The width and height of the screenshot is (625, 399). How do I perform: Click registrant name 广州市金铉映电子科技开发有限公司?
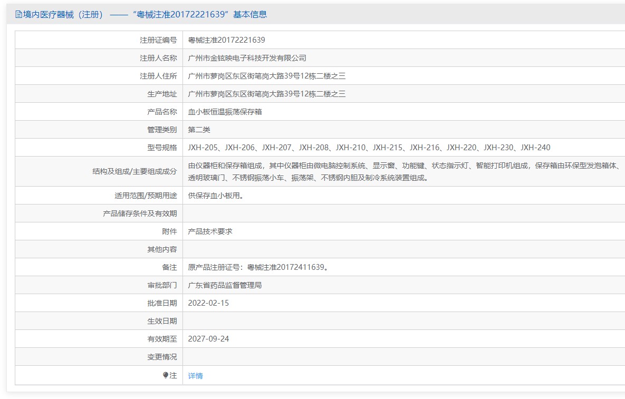(247, 58)
